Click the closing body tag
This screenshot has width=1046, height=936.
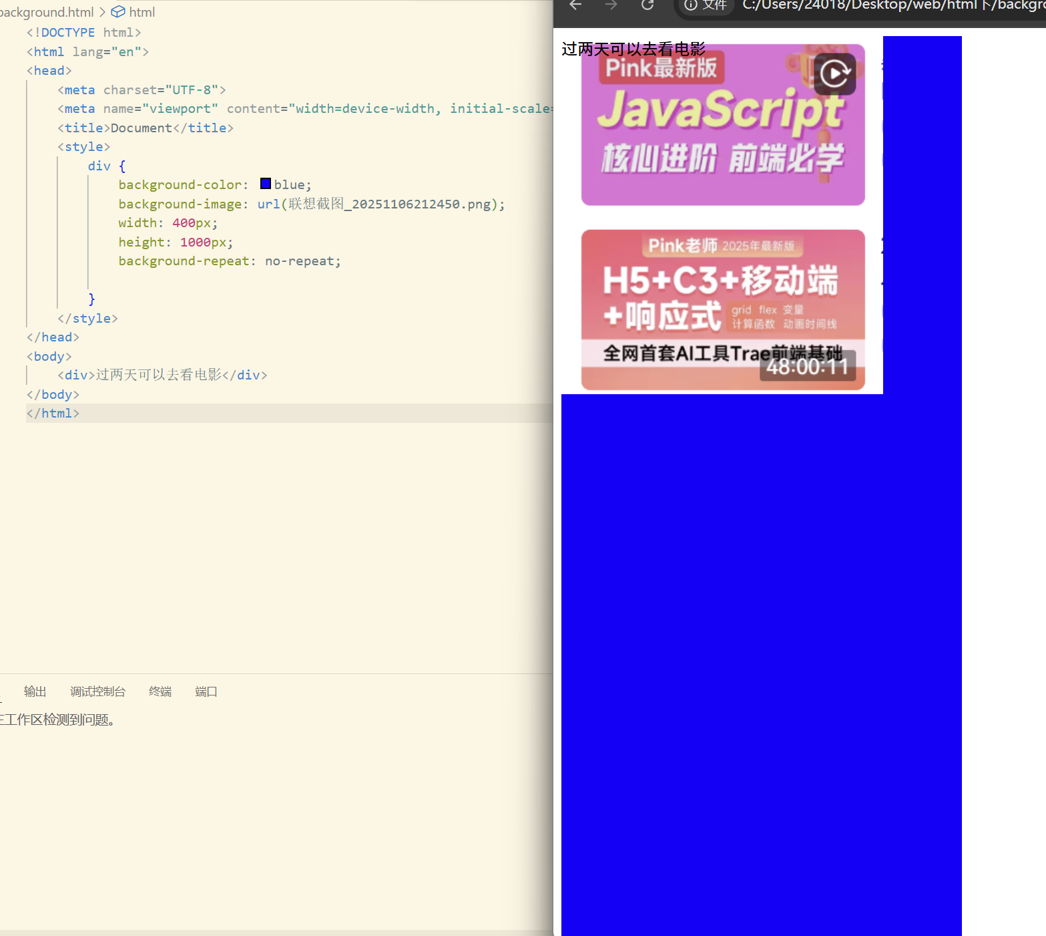(53, 394)
